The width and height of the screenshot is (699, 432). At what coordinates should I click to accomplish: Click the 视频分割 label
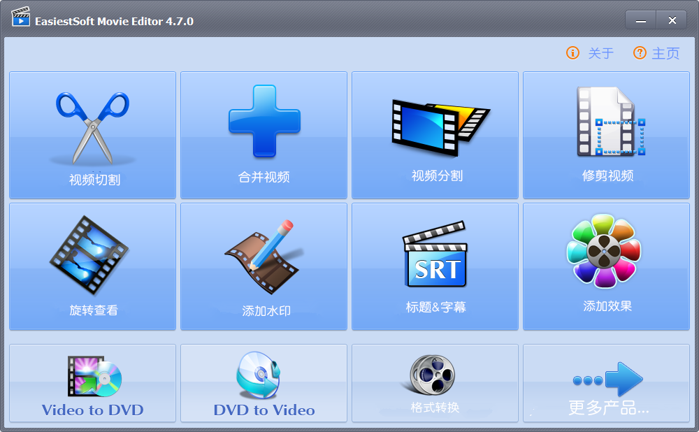[437, 175]
